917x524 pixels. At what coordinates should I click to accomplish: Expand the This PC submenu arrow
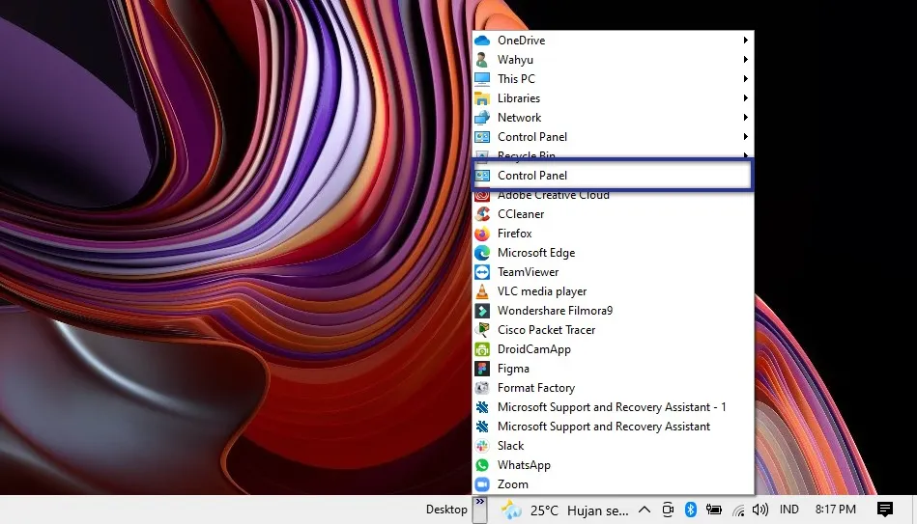click(x=745, y=79)
